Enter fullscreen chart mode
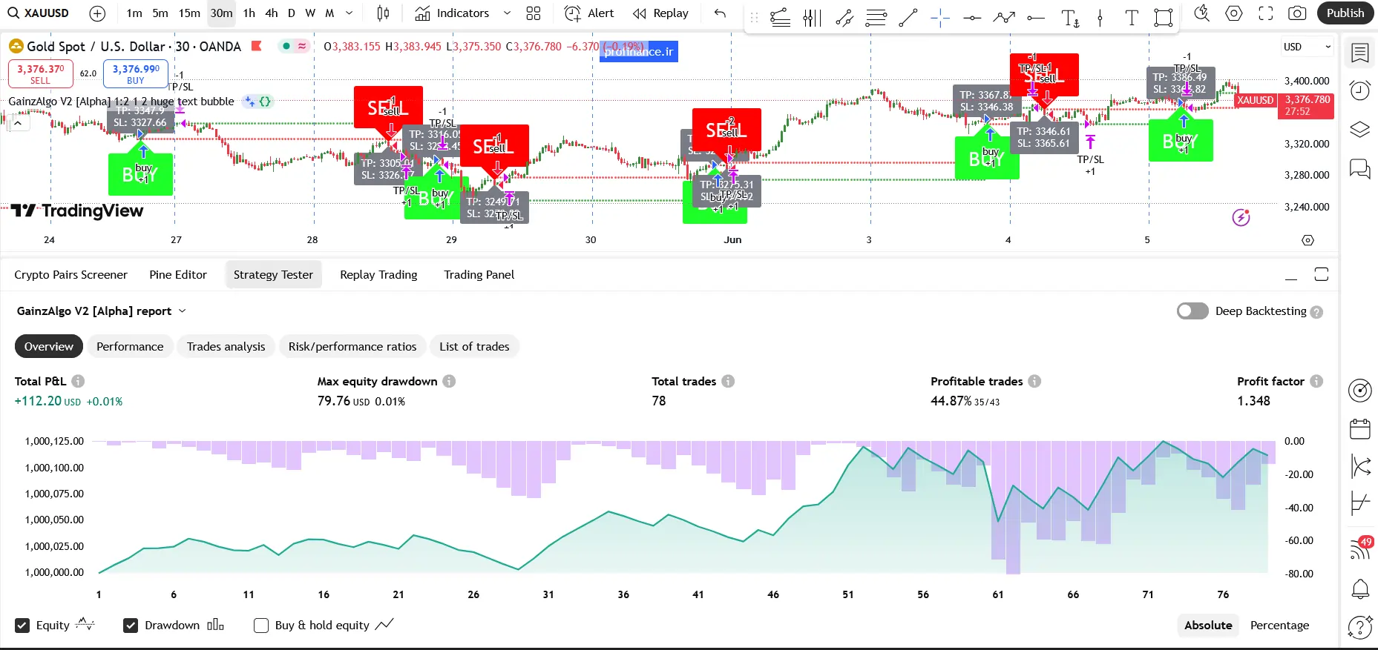 (x=1266, y=13)
